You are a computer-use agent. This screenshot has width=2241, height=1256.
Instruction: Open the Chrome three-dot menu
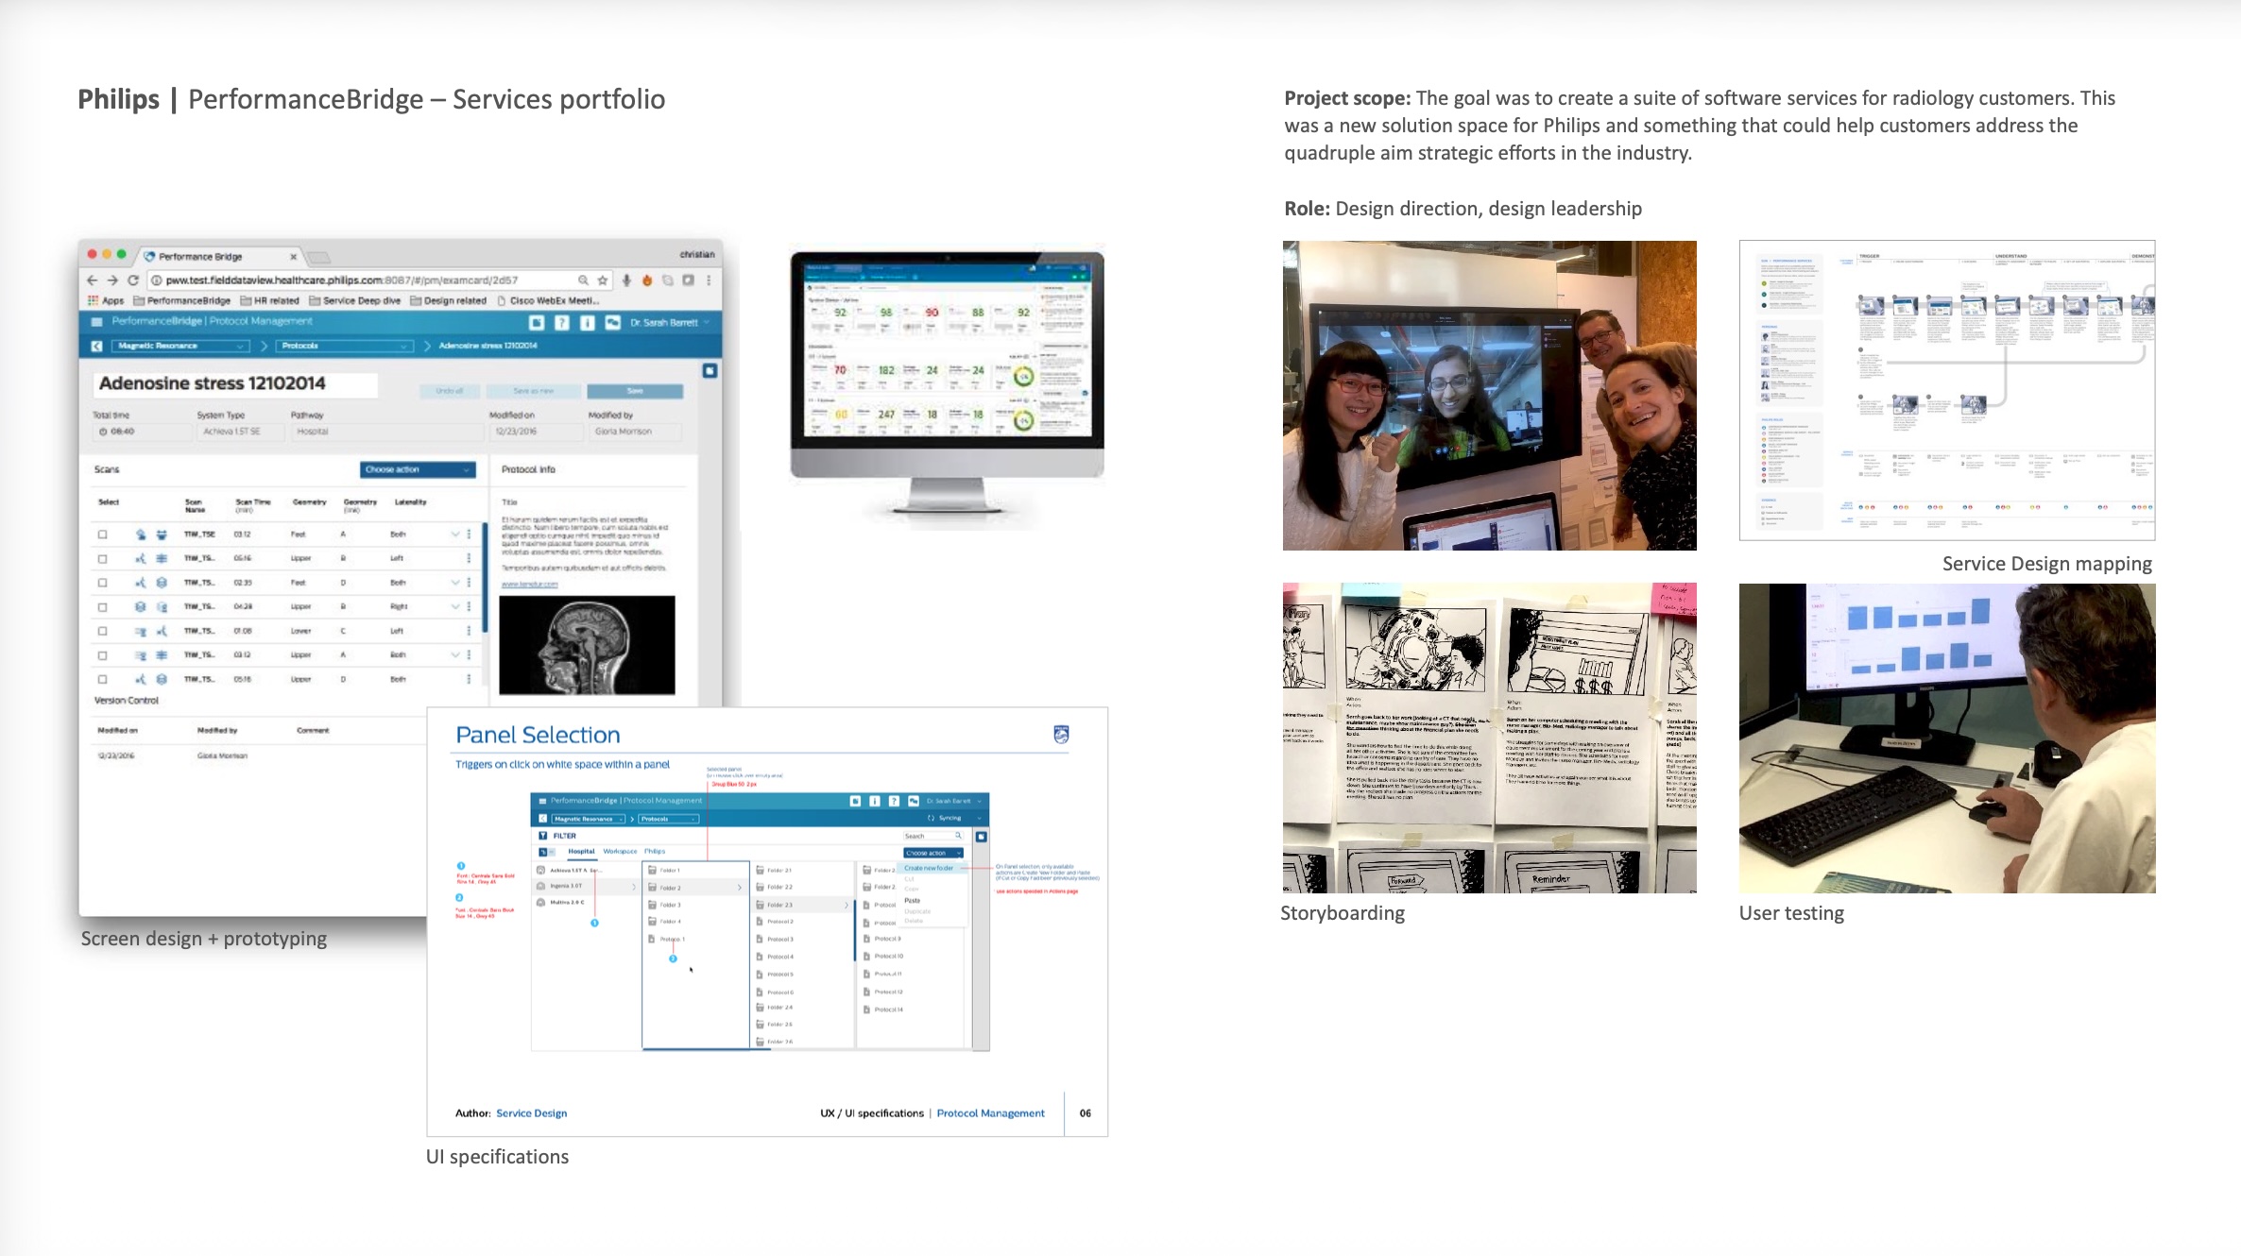709,280
